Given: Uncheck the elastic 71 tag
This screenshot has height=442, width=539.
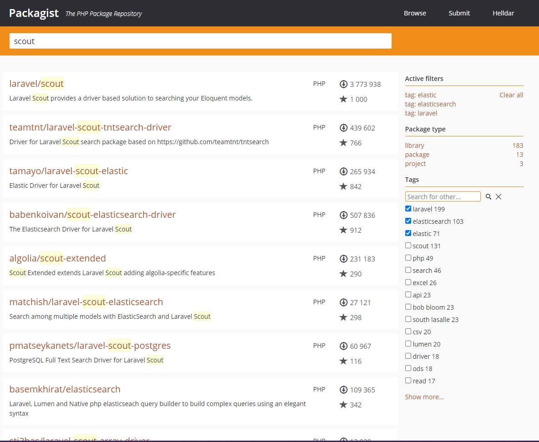Looking at the screenshot, I should click(408, 233).
